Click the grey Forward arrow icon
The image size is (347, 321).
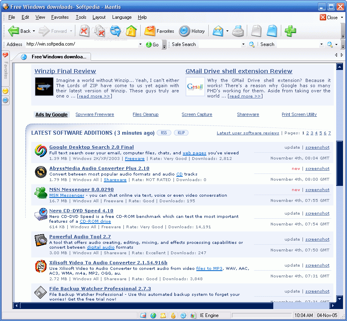(x=44, y=31)
